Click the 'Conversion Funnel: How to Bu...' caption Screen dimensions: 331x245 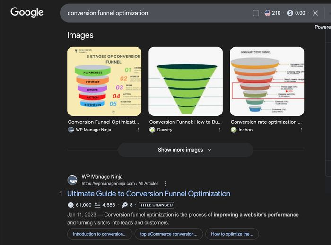(185, 122)
